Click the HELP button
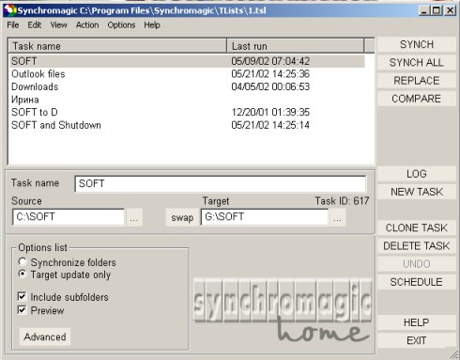The height and width of the screenshot is (360, 460). pos(417,322)
